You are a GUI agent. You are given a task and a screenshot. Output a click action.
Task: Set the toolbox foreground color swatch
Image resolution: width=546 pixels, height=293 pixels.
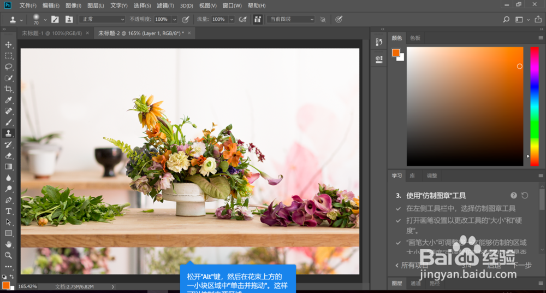[6, 285]
